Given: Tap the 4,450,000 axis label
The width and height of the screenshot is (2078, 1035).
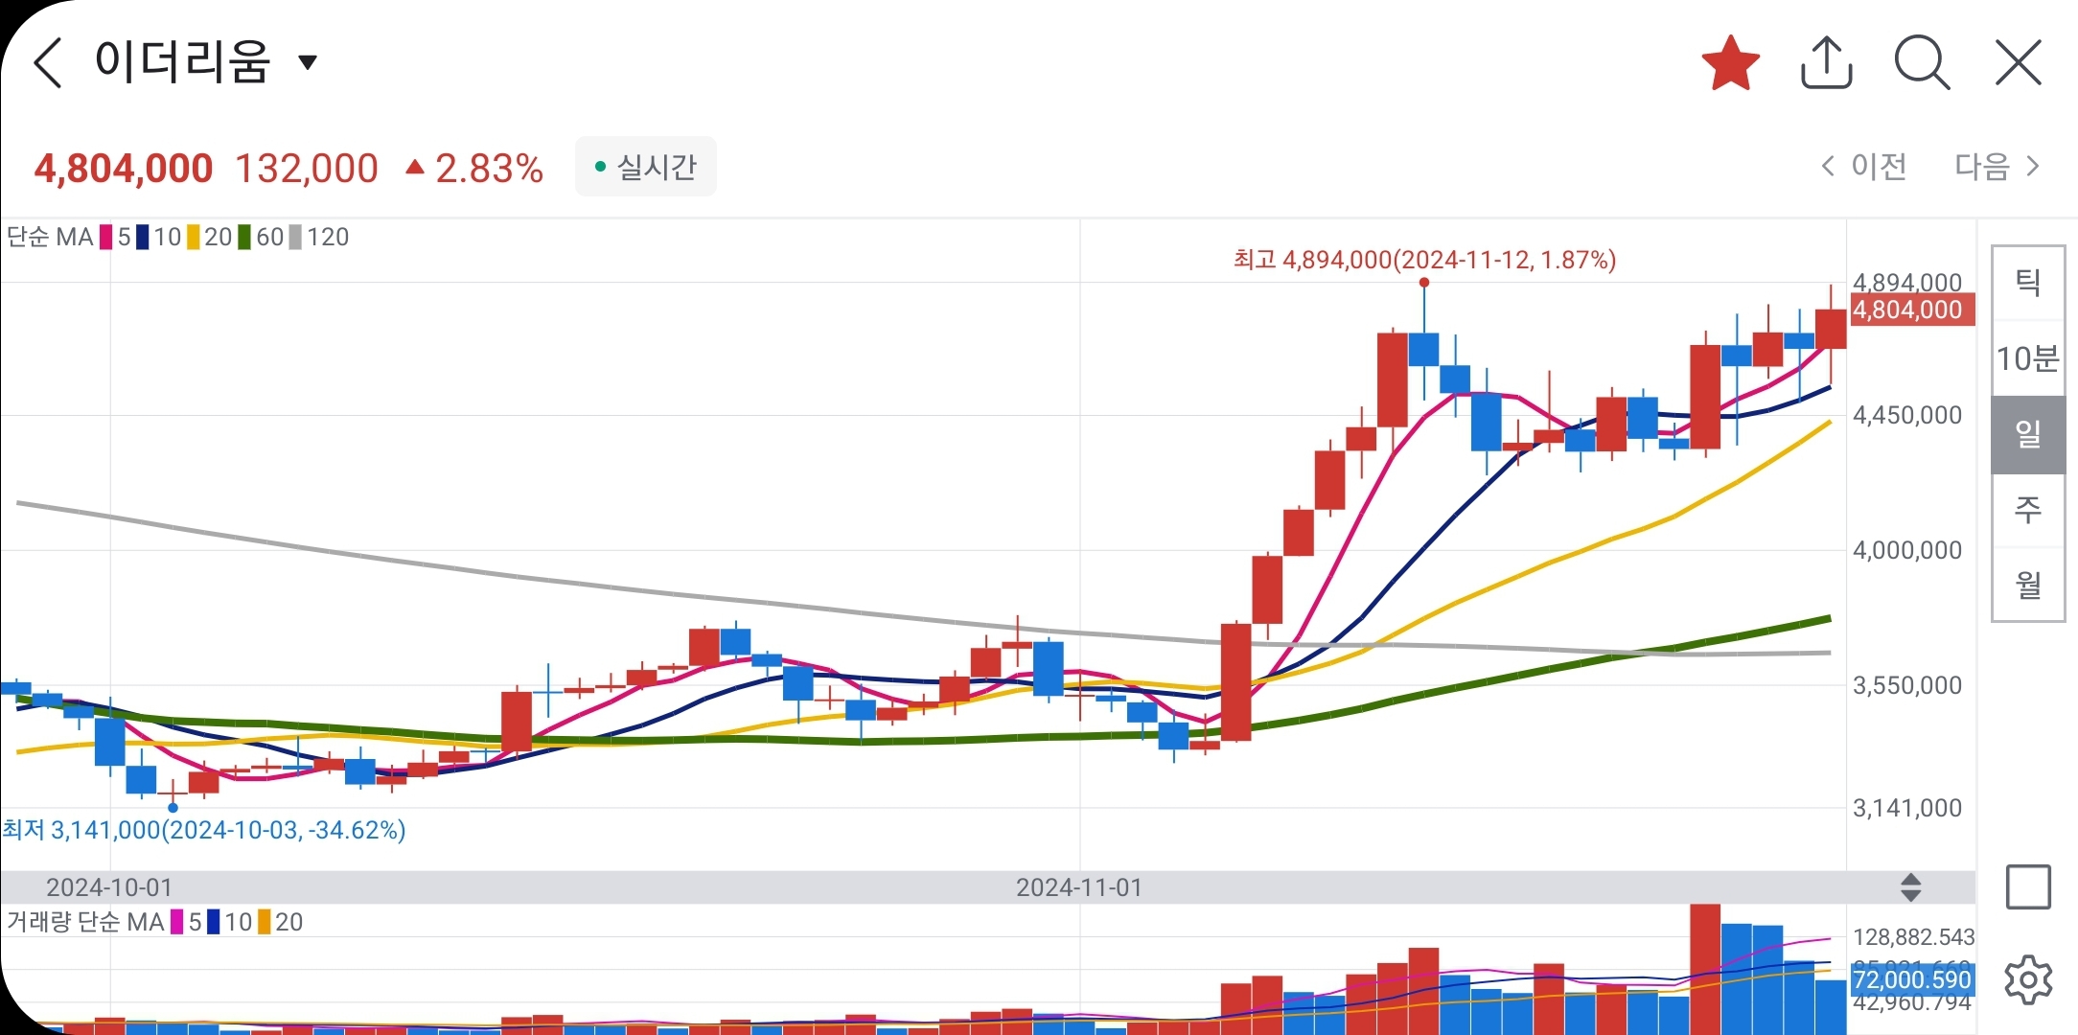Looking at the screenshot, I should [x=1907, y=415].
